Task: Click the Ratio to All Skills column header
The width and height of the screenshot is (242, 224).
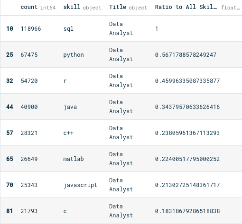Action: (197, 7)
